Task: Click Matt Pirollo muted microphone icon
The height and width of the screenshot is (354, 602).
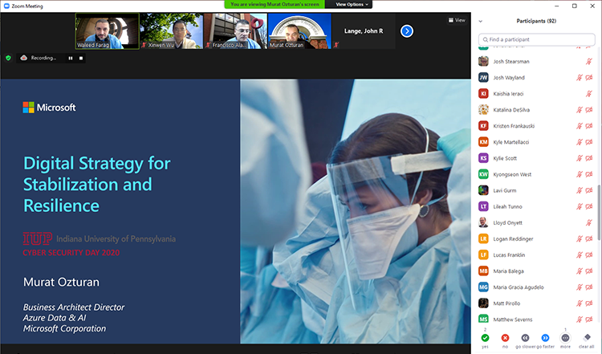Action: [x=580, y=303]
